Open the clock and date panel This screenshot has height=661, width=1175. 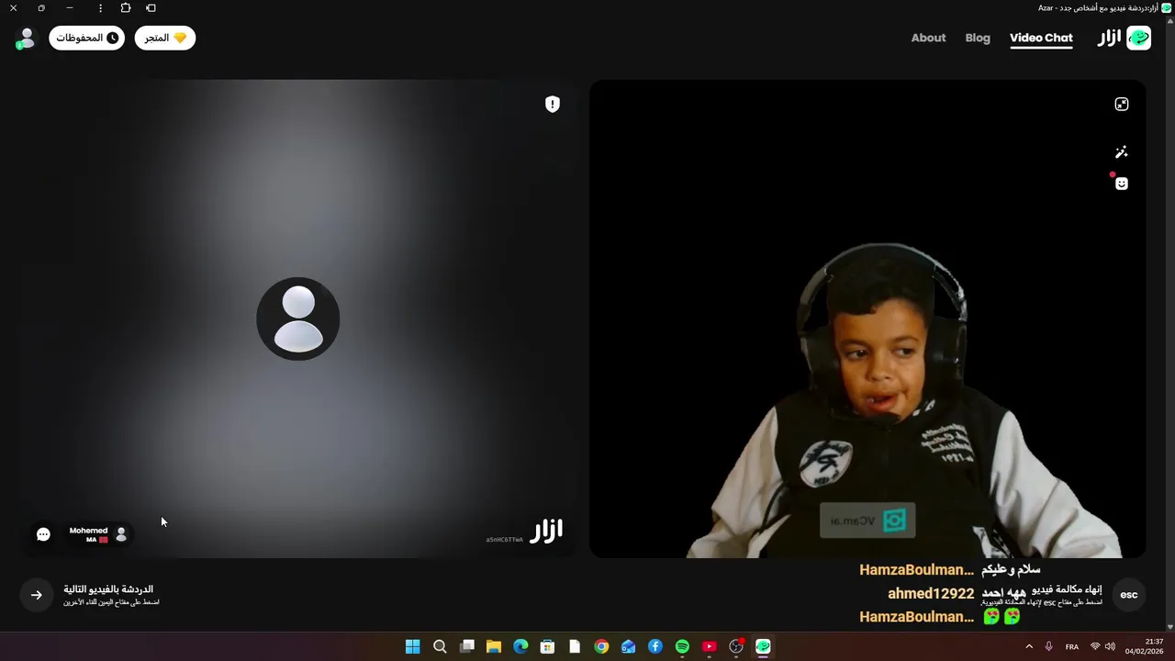(1145, 646)
